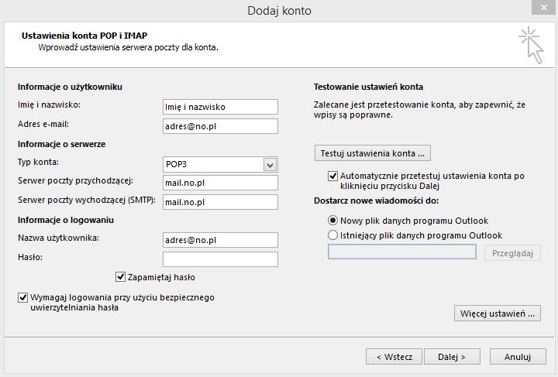
Task: Open Więcej ustawień dialog
Action: pyautogui.click(x=497, y=314)
